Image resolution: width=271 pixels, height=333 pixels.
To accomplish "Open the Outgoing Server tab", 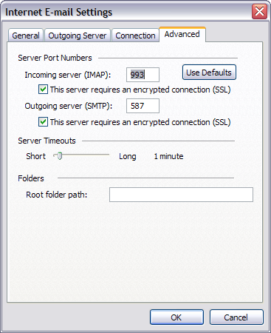I will coord(78,36).
